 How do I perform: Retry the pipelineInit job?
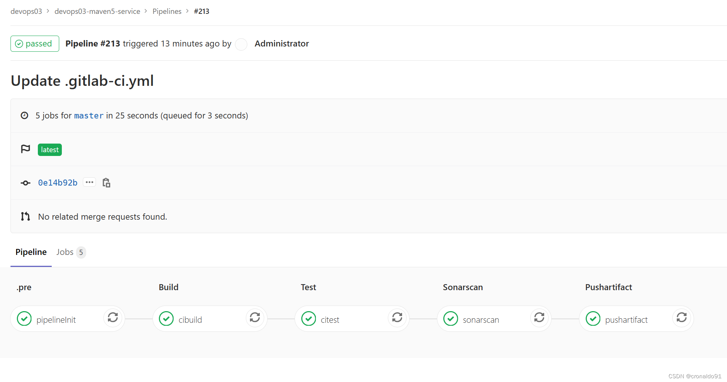(x=113, y=318)
